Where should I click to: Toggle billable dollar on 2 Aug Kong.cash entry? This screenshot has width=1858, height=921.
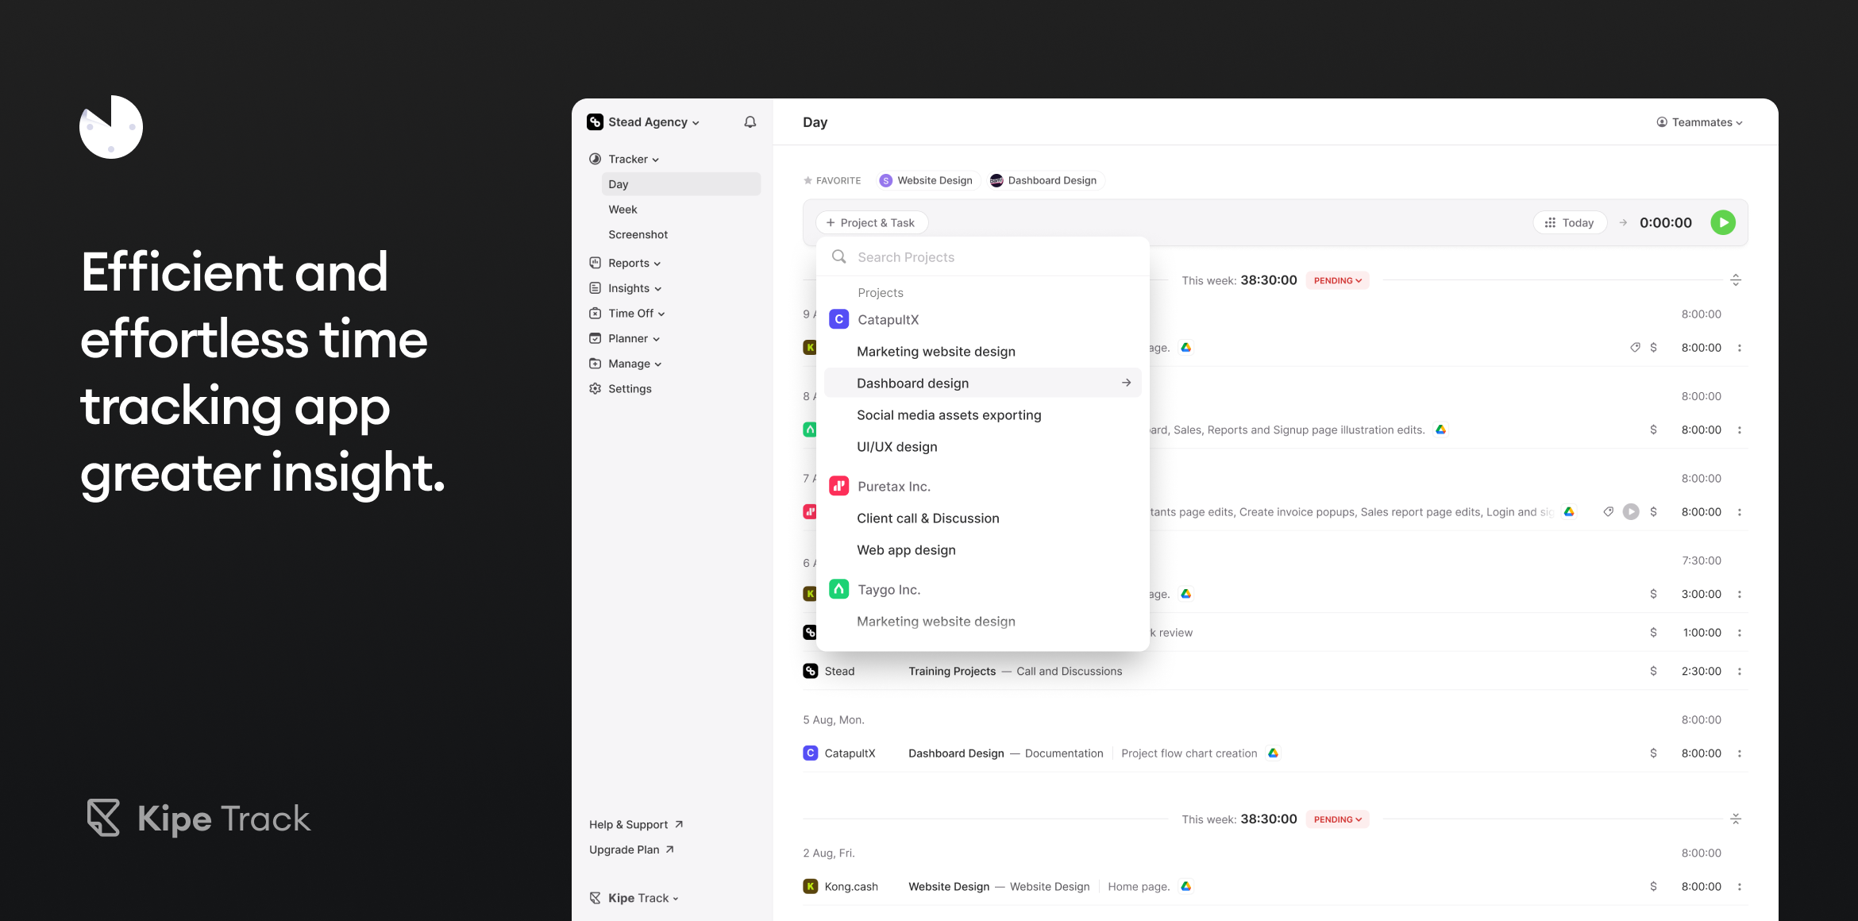pyautogui.click(x=1653, y=887)
